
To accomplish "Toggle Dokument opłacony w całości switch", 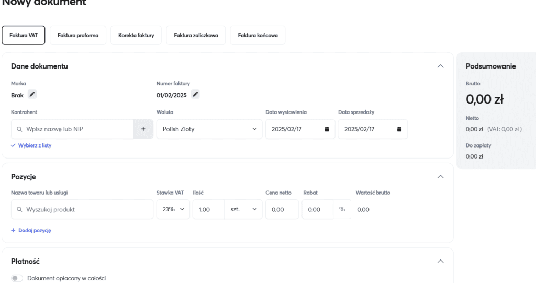I will [17, 278].
